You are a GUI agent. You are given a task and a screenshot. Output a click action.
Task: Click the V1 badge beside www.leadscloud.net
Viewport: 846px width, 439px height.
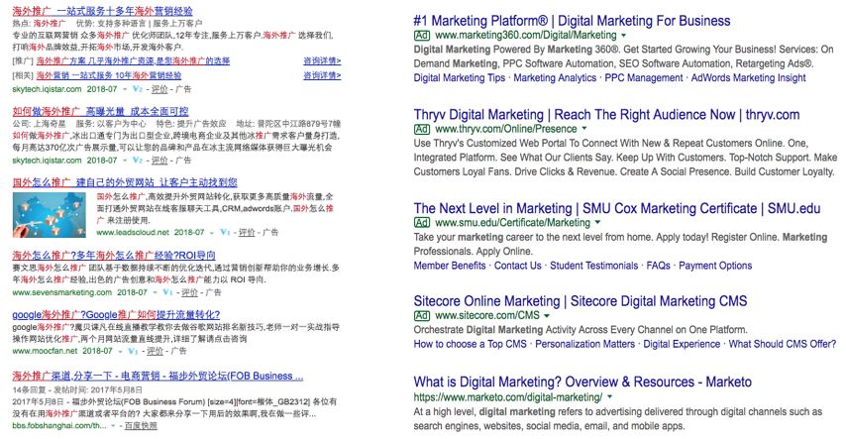point(225,232)
